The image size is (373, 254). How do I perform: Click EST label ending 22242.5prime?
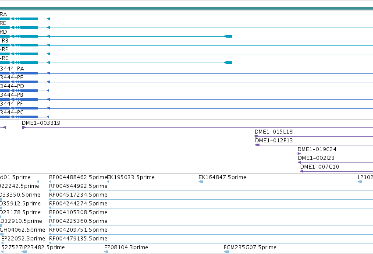pos(19,186)
